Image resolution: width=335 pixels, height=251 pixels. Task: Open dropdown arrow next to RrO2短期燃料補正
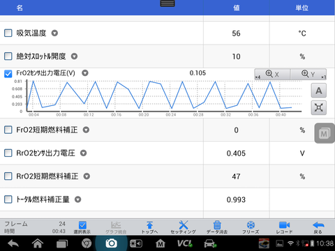point(87,176)
